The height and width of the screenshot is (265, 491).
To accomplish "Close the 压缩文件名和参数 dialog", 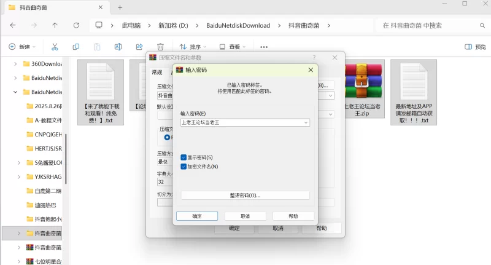I will pyautogui.click(x=334, y=58).
